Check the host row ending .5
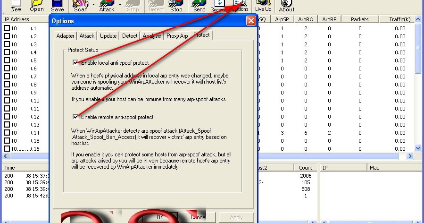The width and height of the screenshot is (424, 223). (7, 60)
